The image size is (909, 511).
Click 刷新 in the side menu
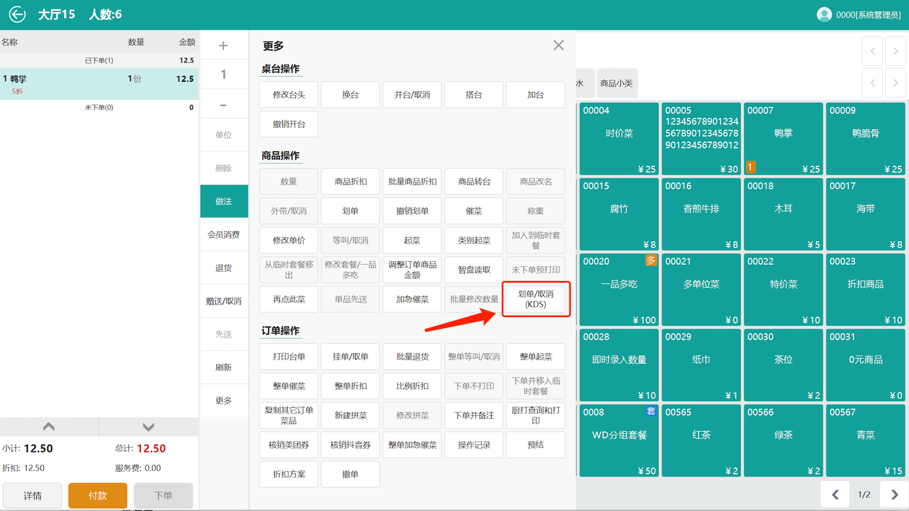pos(224,367)
